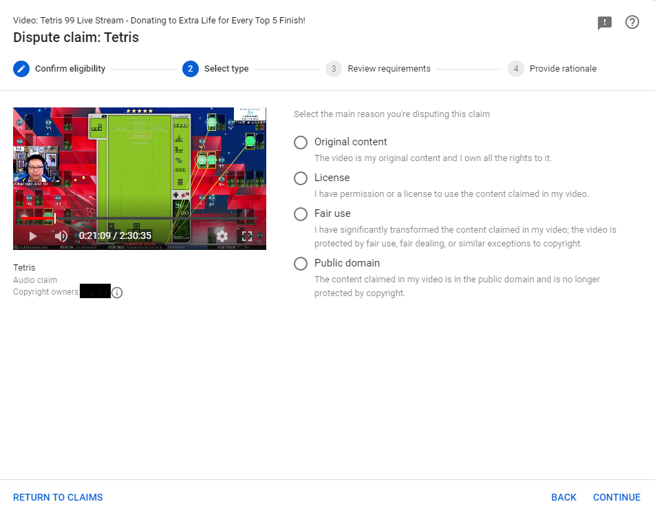Image resolution: width=655 pixels, height=513 pixels.
Task: Click RETURN TO CLAIMS link
Action: tap(58, 497)
